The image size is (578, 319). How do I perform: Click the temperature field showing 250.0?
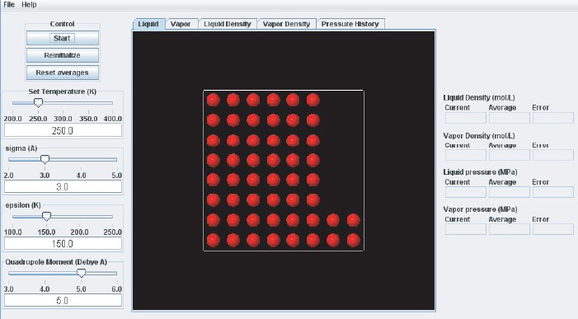63,130
